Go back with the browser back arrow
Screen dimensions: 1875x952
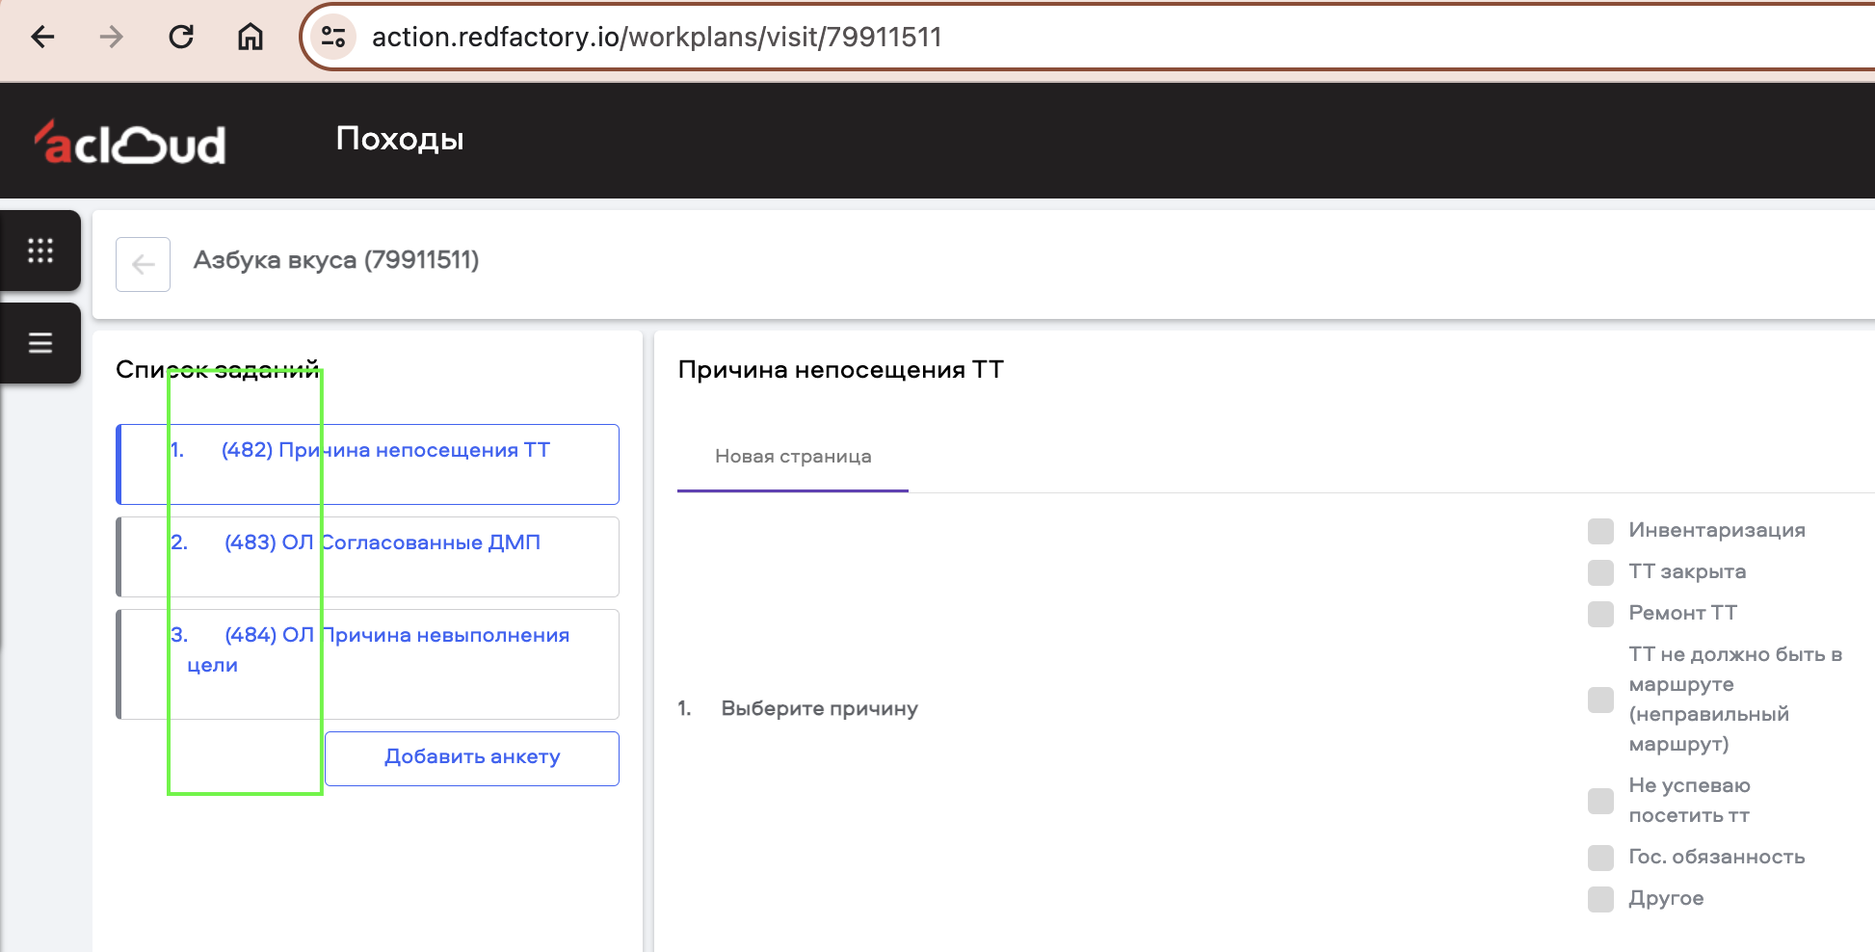click(43, 38)
